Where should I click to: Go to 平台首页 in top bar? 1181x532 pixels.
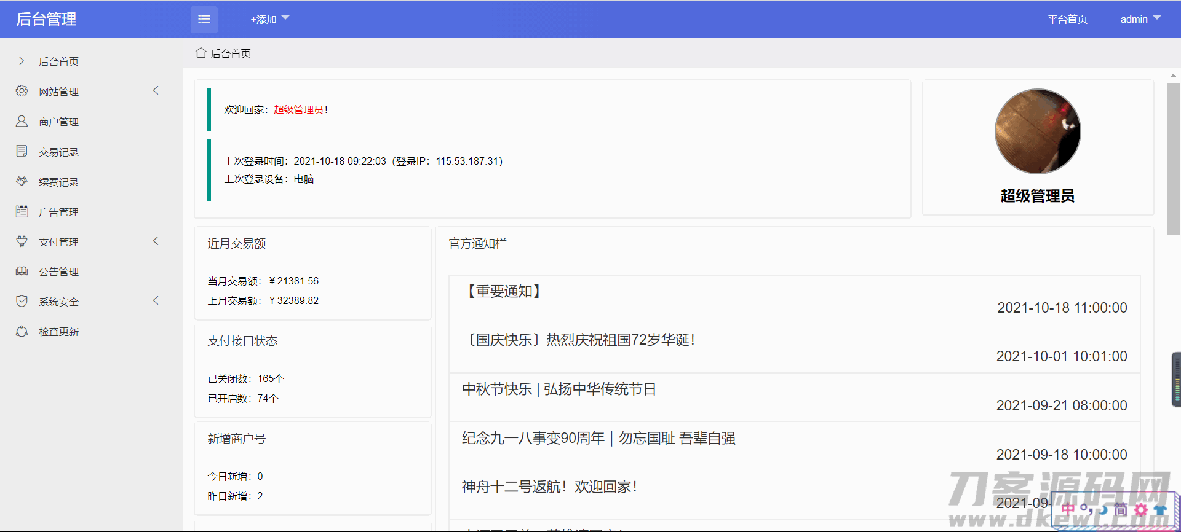[1067, 20]
